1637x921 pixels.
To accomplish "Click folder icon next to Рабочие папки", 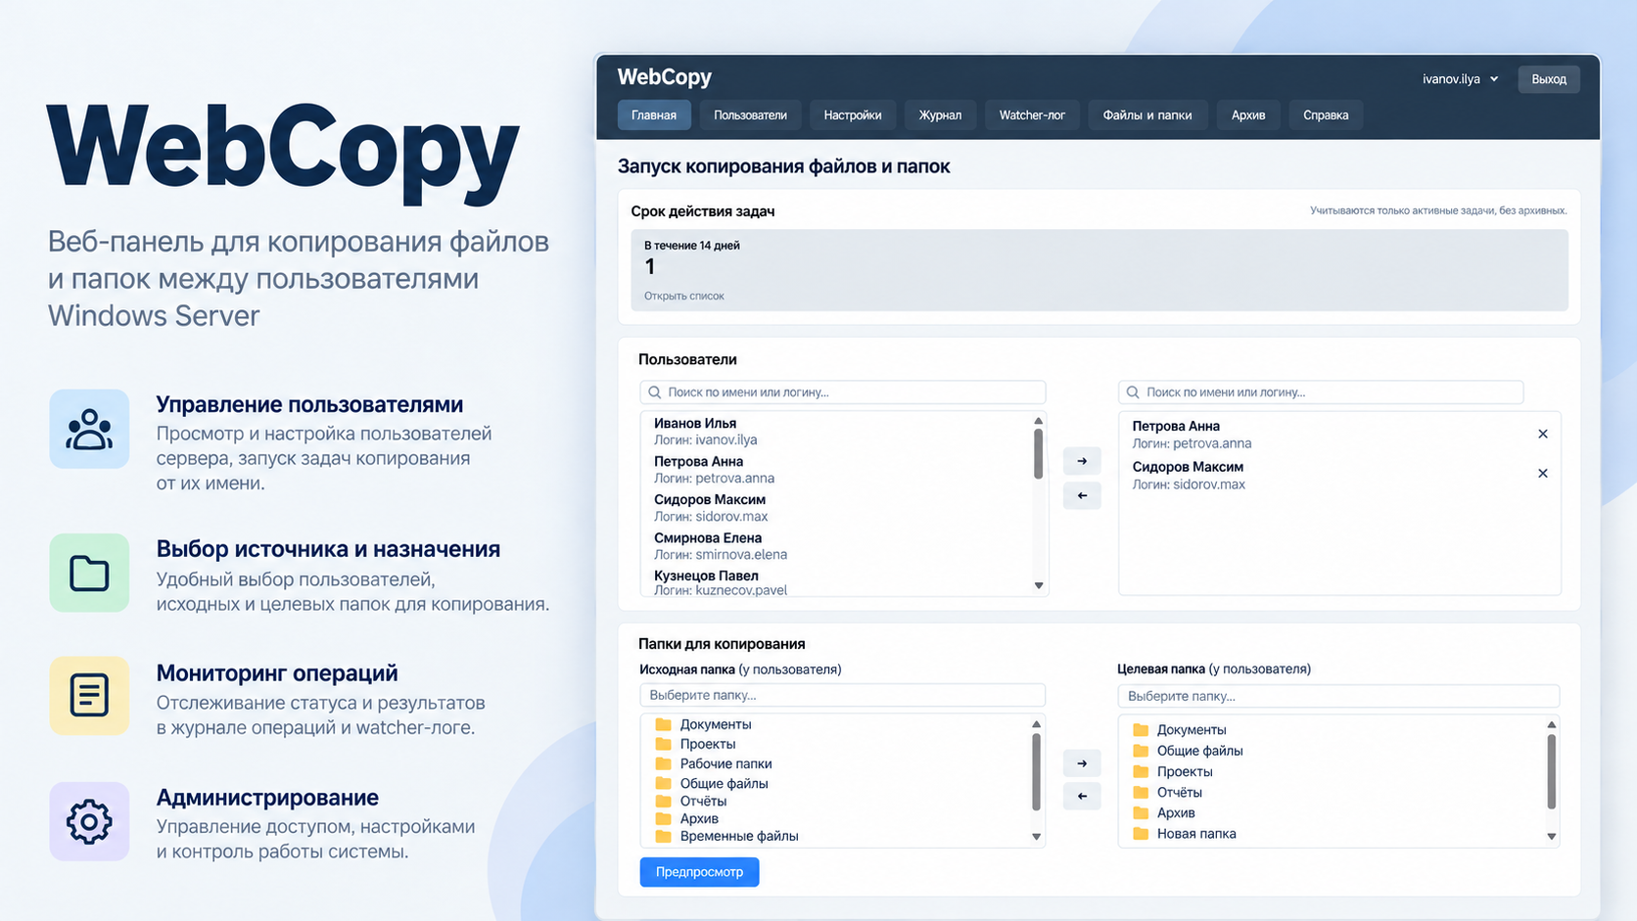I will point(663,763).
